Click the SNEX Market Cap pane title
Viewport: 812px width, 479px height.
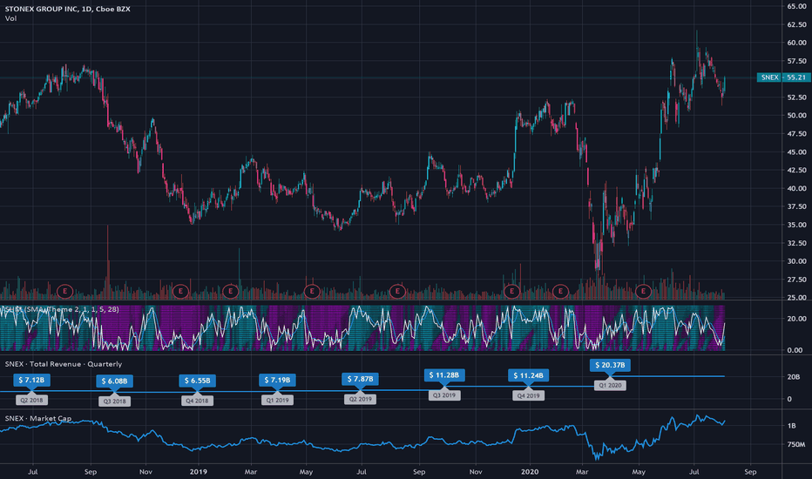click(x=37, y=418)
